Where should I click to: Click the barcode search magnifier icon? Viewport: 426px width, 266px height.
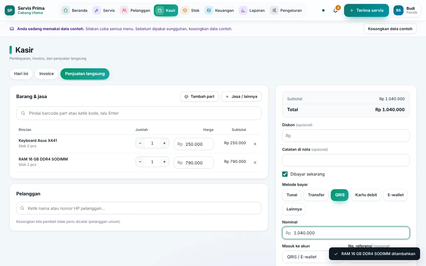coord(23,113)
